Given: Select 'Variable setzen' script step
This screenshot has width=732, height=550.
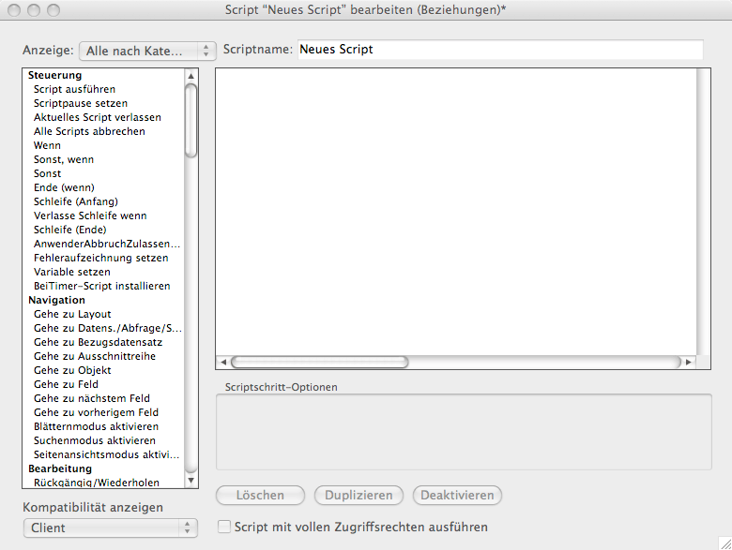Looking at the screenshot, I should pyautogui.click(x=72, y=272).
